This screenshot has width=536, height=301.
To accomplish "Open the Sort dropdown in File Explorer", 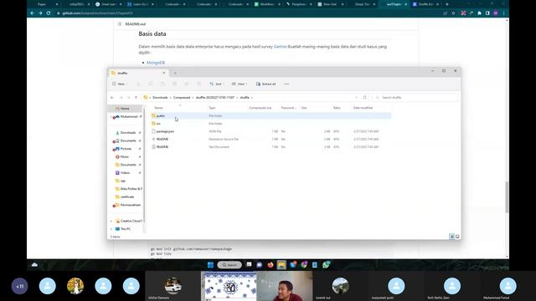I will tap(217, 84).
